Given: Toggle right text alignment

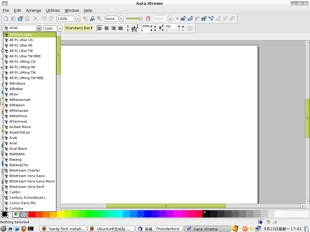Looking at the screenshot, I should click(x=114, y=28).
